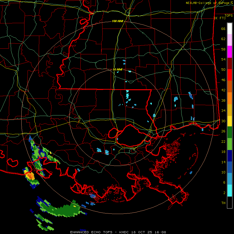234x234 pixels.
Task: Click the TH legend label
Action: click(223, 203)
